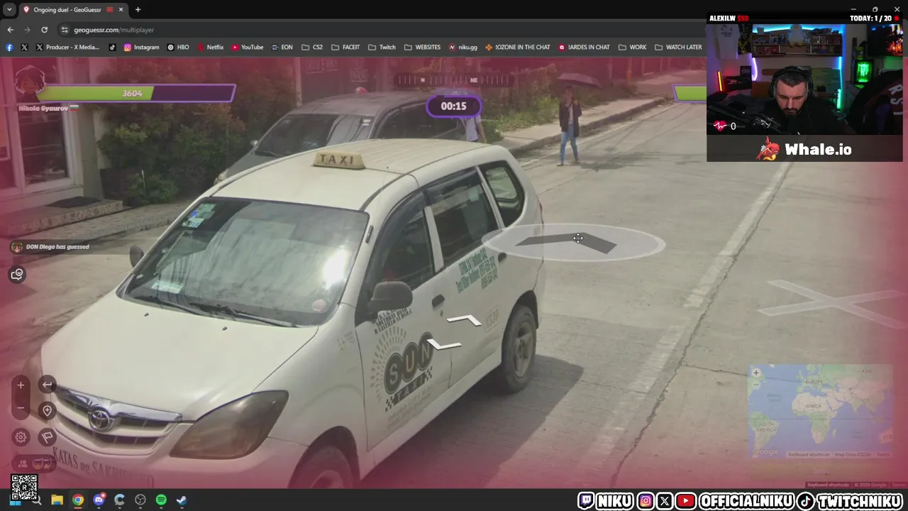This screenshot has height=511, width=908.
Task: Expand the CS2 bookmarks folder
Action: click(x=312, y=48)
